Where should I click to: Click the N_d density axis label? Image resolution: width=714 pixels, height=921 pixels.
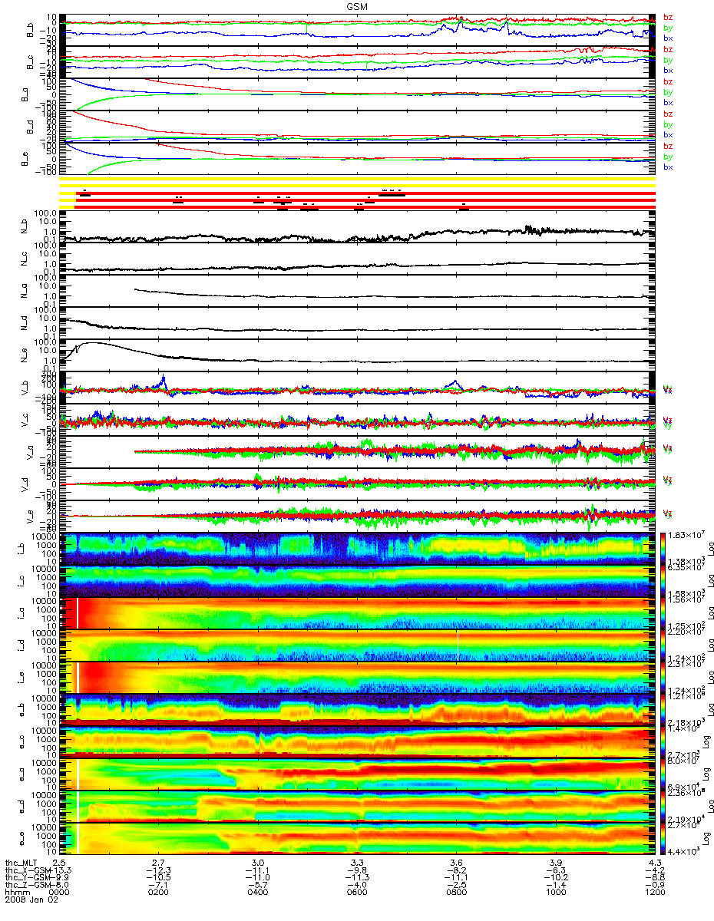25,323
